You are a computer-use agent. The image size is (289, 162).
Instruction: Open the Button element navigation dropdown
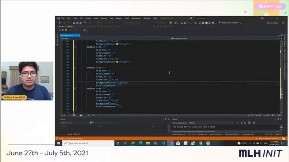pos(114,39)
